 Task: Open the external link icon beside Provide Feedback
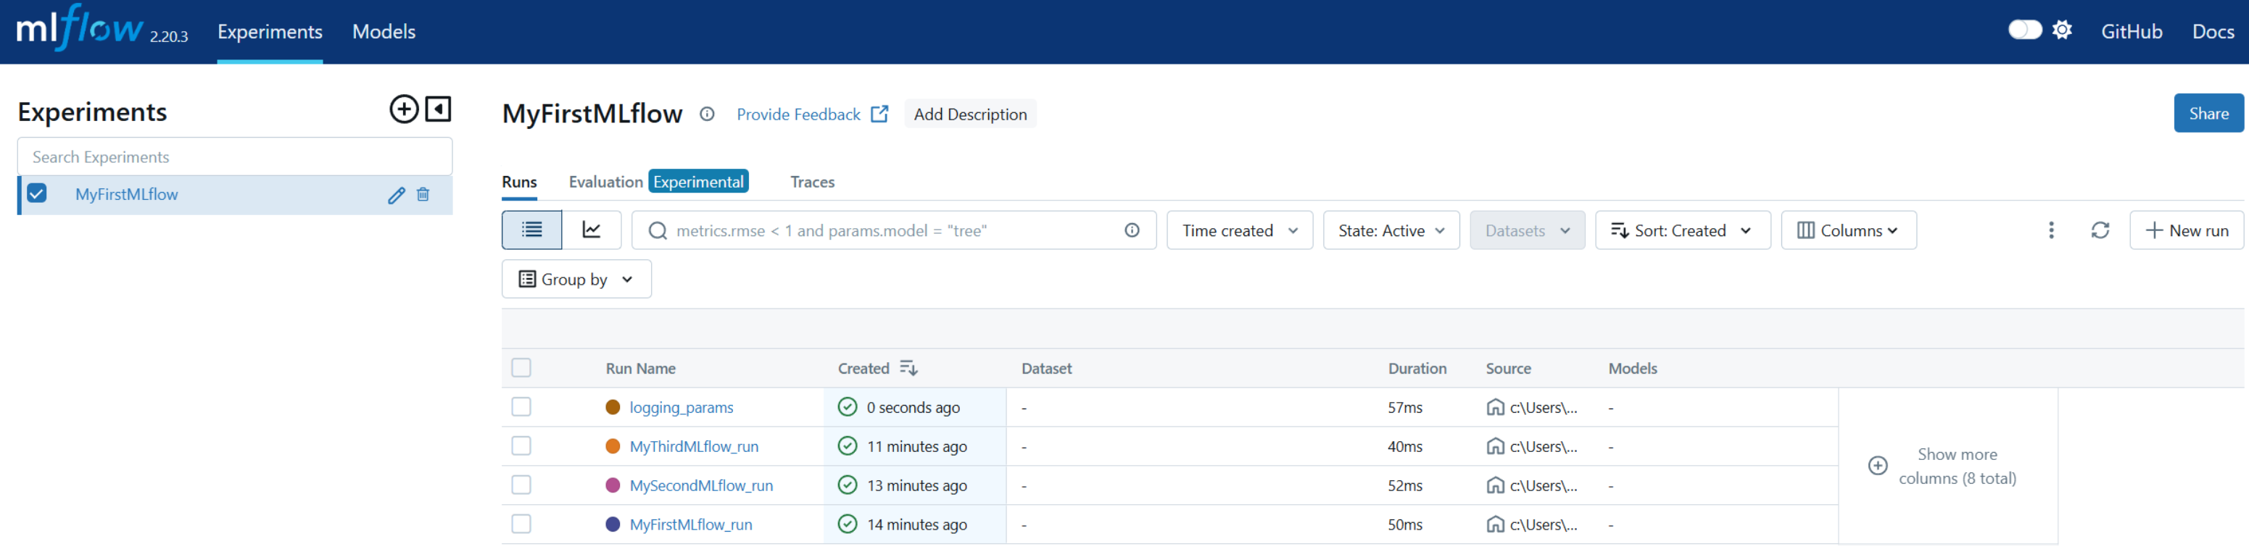pyautogui.click(x=880, y=114)
